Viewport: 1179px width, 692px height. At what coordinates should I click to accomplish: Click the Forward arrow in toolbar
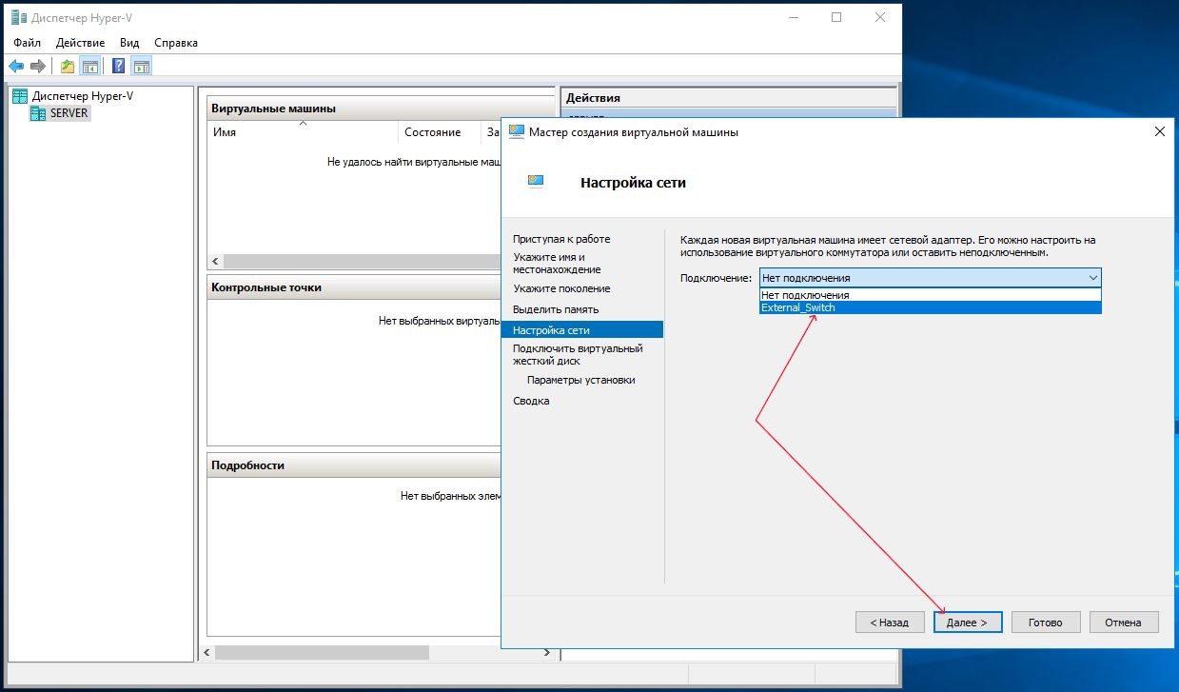pyautogui.click(x=38, y=66)
